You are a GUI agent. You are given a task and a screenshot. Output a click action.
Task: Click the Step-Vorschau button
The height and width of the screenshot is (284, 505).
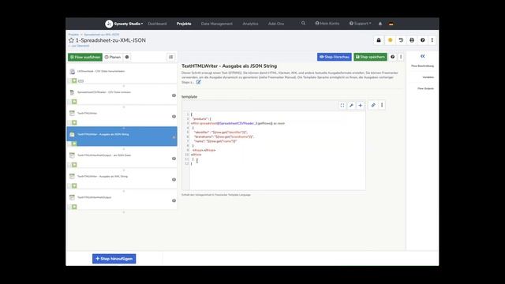click(x=335, y=57)
